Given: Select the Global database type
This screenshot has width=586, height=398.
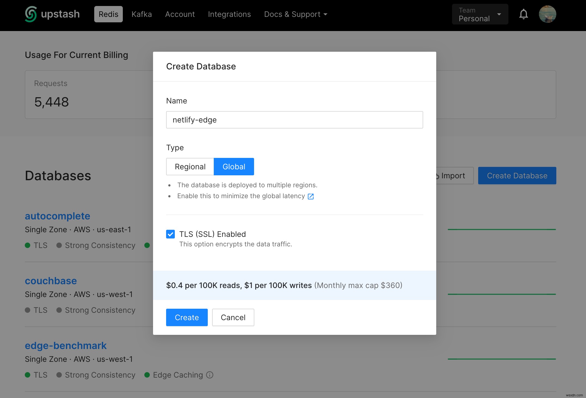Looking at the screenshot, I should pos(234,167).
